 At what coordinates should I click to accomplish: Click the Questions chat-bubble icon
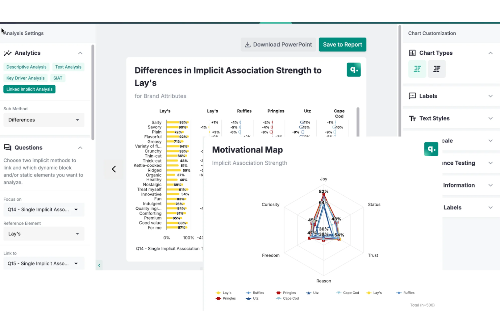pyautogui.click(x=7, y=147)
